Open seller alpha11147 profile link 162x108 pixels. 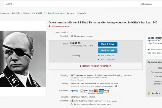(x=153, y=40)
